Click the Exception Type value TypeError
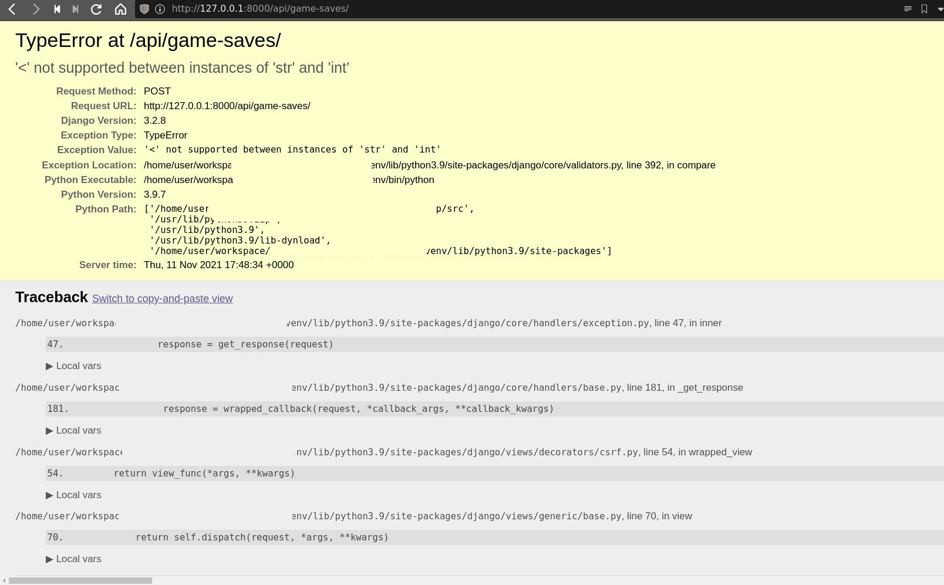 (166, 136)
